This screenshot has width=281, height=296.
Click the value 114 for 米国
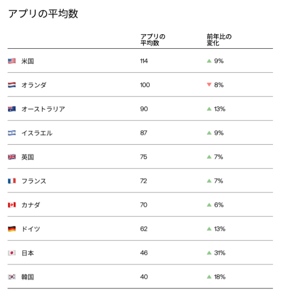click(144, 61)
